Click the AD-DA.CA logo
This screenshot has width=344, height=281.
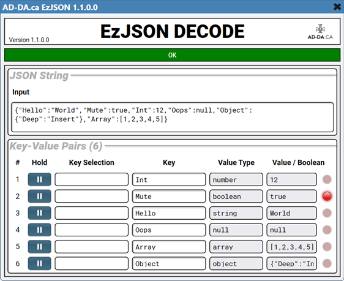(320, 32)
